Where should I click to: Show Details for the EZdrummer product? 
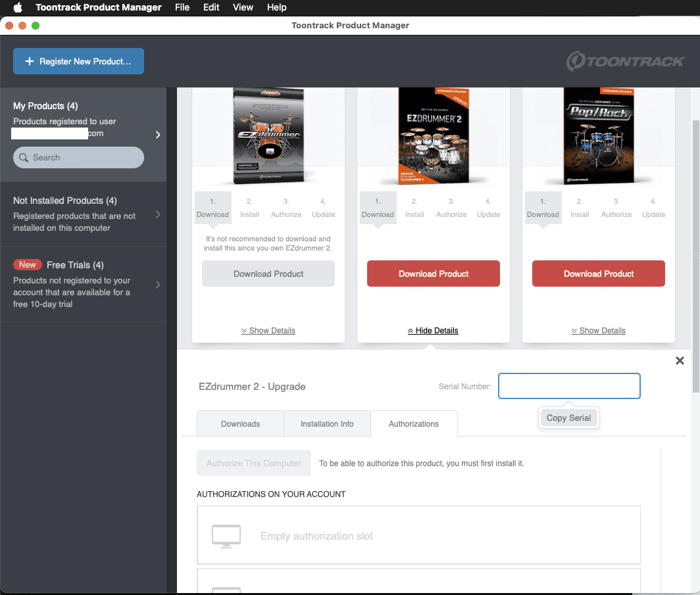[268, 331]
